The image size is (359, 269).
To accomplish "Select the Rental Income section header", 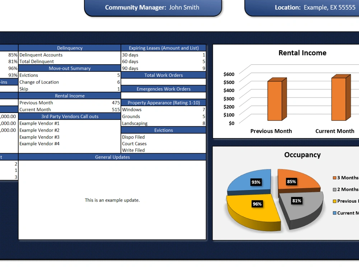I will tap(69, 96).
